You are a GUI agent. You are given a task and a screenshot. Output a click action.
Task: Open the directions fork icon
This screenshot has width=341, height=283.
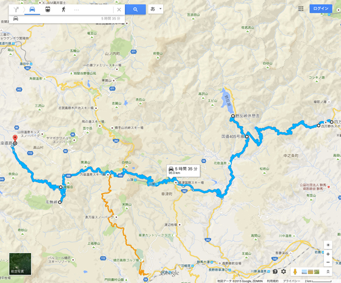point(16,10)
